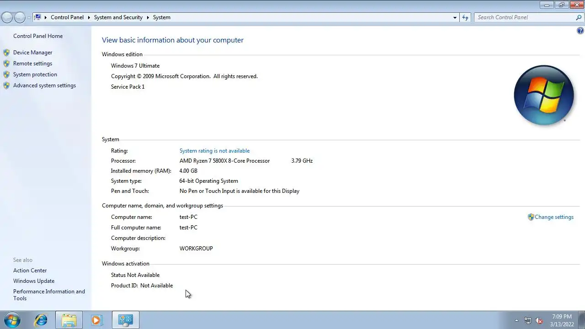The height and width of the screenshot is (329, 585).
Task: Click the Search Control Panel field
Action: coord(524,17)
